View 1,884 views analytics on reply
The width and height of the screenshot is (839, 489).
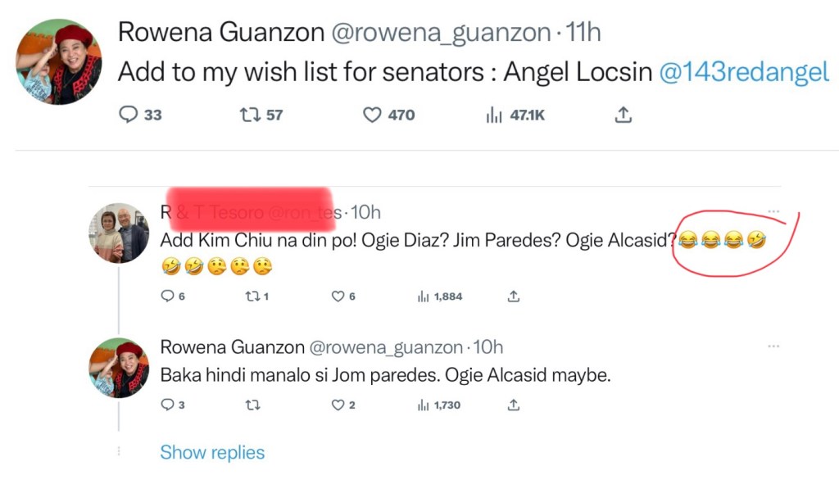click(424, 297)
